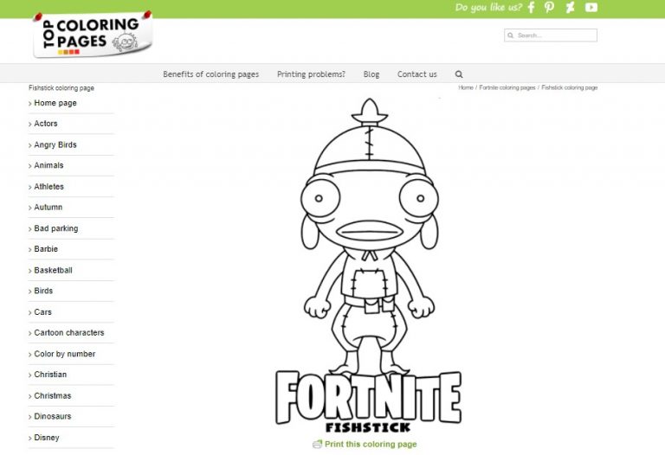Image resolution: width=665 pixels, height=455 pixels.
Task: Click the chevron beside Disney
Action: [30, 438]
